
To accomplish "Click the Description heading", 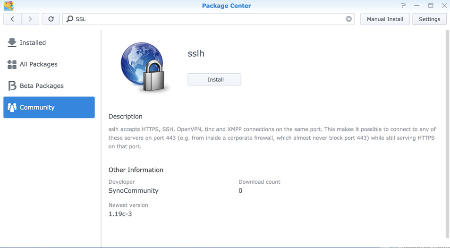I will point(126,117).
